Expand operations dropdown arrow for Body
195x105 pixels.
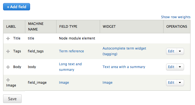pyautogui.click(x=180, y=67)
